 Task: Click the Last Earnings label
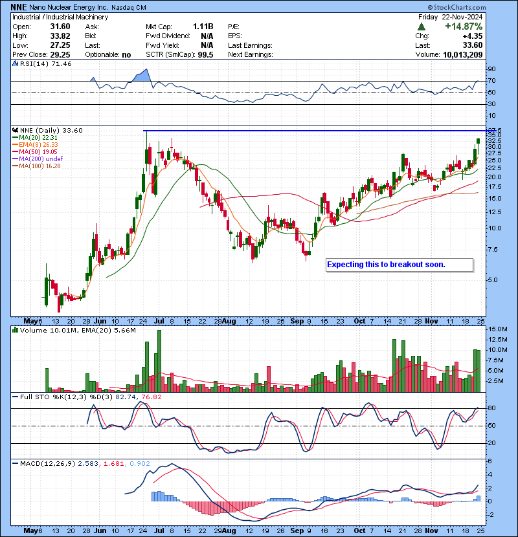(250, 45)
